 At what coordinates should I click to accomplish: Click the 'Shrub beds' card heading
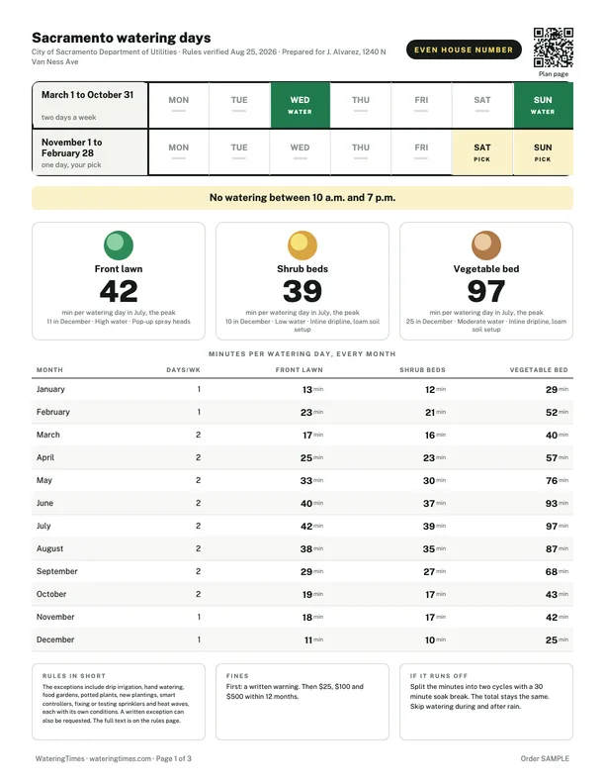point(302,269)
